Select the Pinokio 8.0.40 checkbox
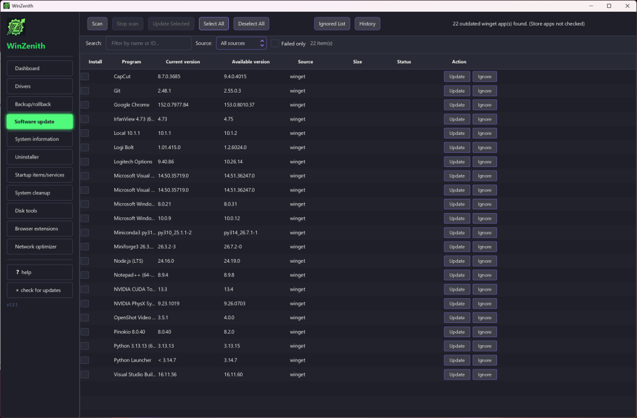 pyautogui.click(x=85, y=332)
